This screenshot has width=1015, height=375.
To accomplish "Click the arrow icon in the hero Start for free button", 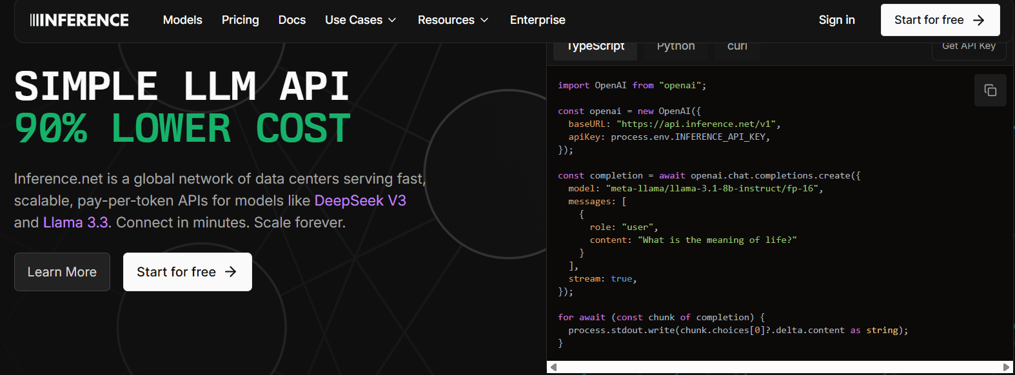I will tap(230, 272).
